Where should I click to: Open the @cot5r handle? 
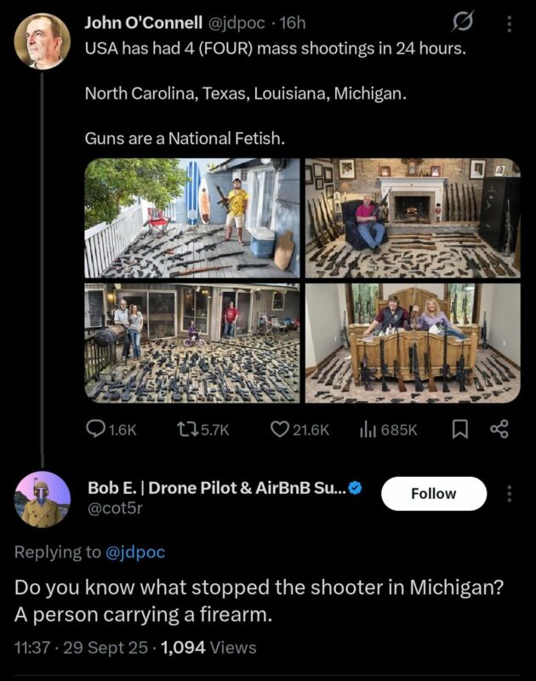click(x=115, y=507)
